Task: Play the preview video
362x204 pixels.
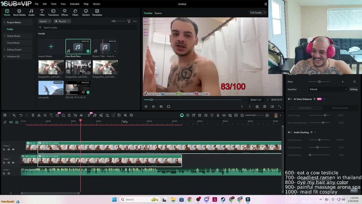Action: (x=154, y=107)
